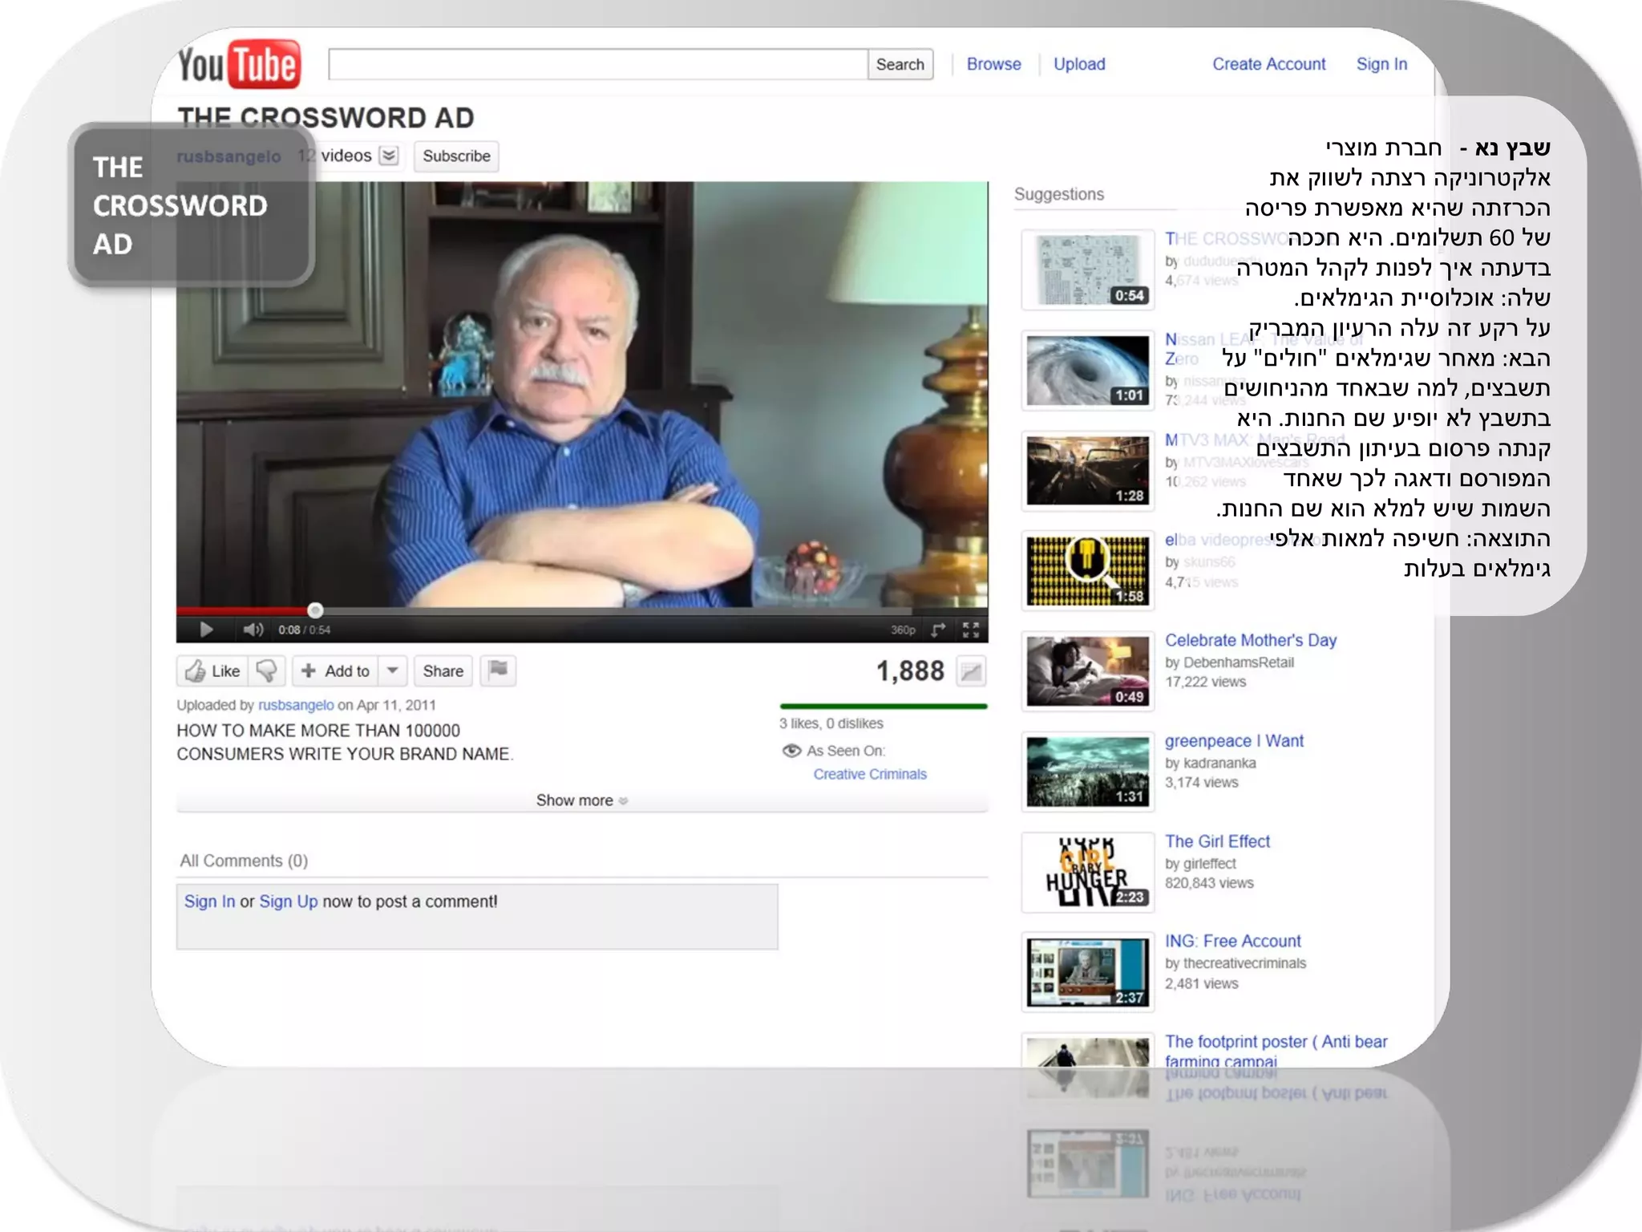
Task: Click the Share button
Action: (443, 671)
